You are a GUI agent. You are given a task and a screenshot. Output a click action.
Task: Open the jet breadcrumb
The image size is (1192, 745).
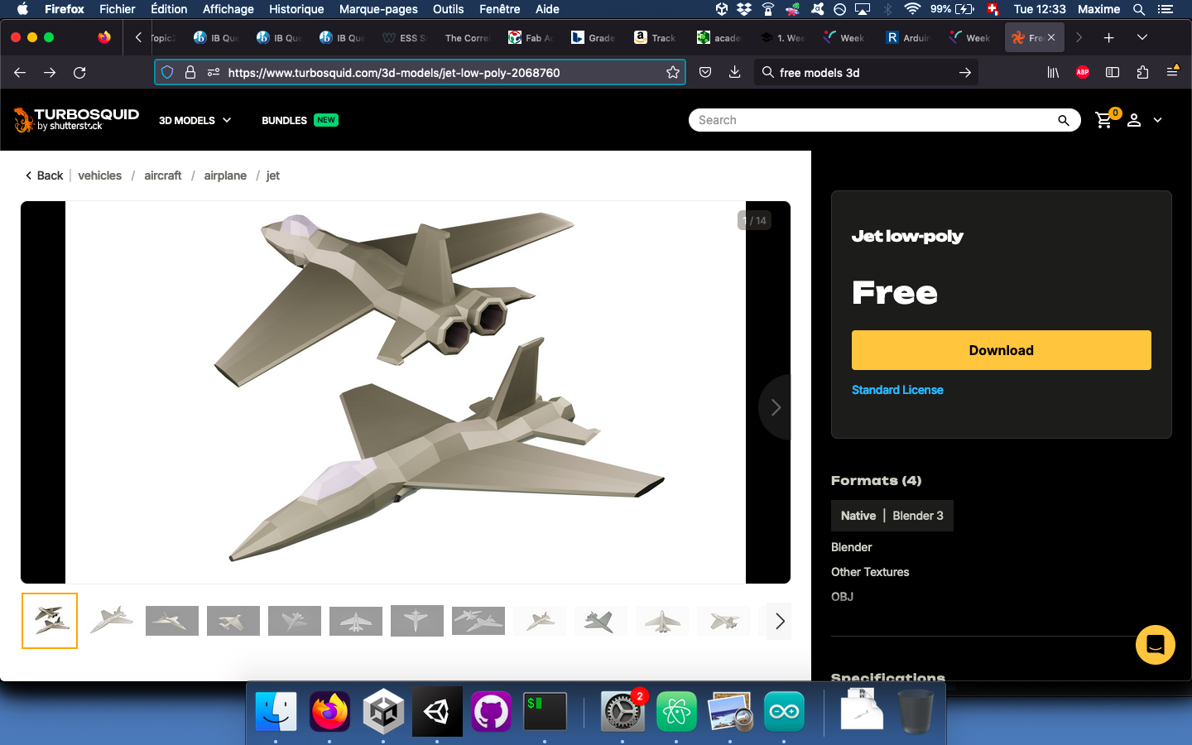point(273,175)
